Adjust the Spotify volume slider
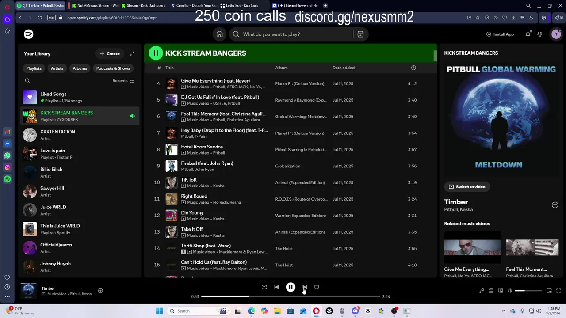 528,291
